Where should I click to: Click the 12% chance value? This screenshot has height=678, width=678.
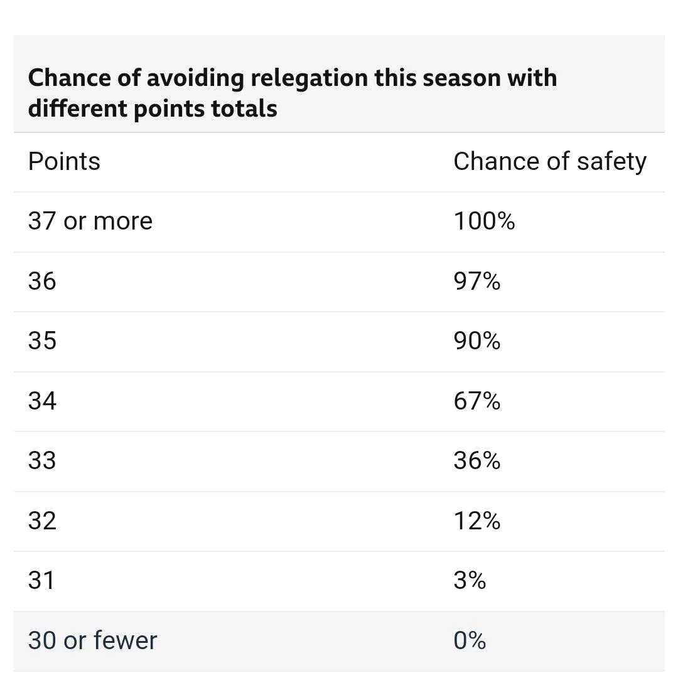pyautogui.click(x=477, y=521)
